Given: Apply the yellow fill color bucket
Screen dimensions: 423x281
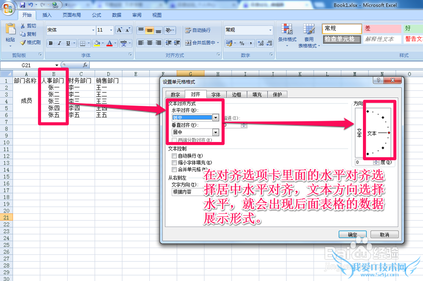Looking at the screenshot, I should pyautogui.click(x=97, y=43).
